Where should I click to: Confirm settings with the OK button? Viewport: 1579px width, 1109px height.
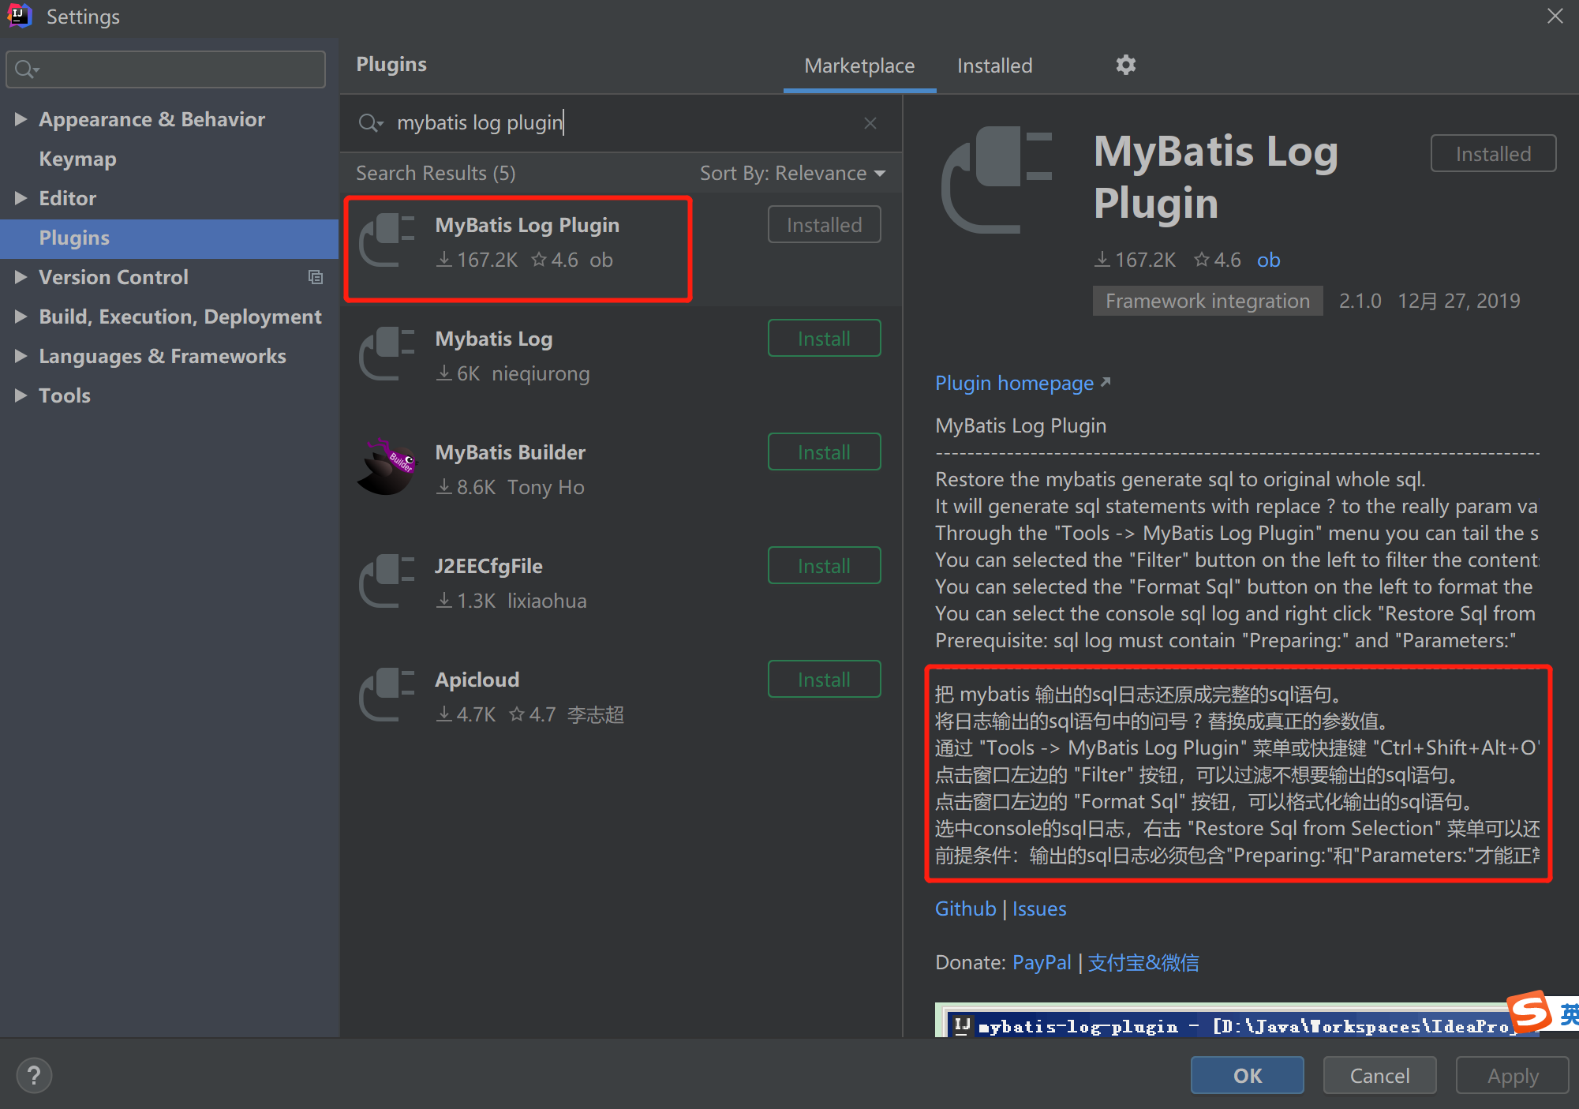coord(1247,1075)
